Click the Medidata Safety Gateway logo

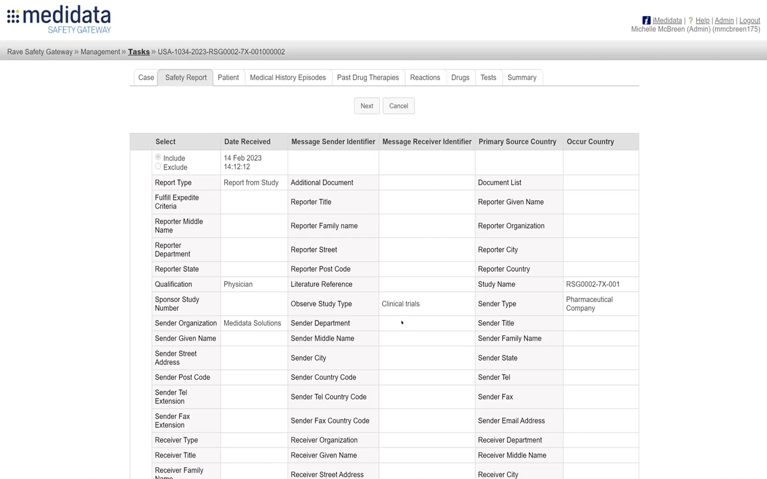pos(59,19)
